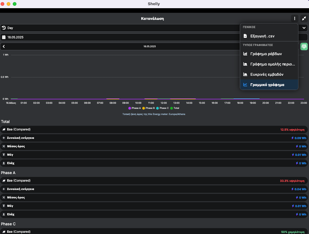Click plus icon in Phase A Συνολική ενέργεια row
The width and height of the screenshot is (309, 234).
click(4, 189)
